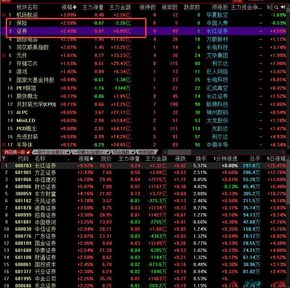Click sector list vertical scrollbar down arrow
This screenshot has height=288, width=290.
click(x=288, y=147)
